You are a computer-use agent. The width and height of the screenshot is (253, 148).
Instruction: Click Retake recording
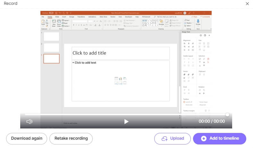click(x=71, y=138)
